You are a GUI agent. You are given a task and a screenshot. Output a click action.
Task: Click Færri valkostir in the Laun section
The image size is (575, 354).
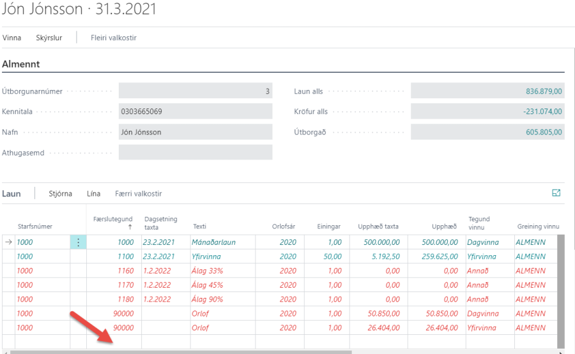(x=138, y=194)
